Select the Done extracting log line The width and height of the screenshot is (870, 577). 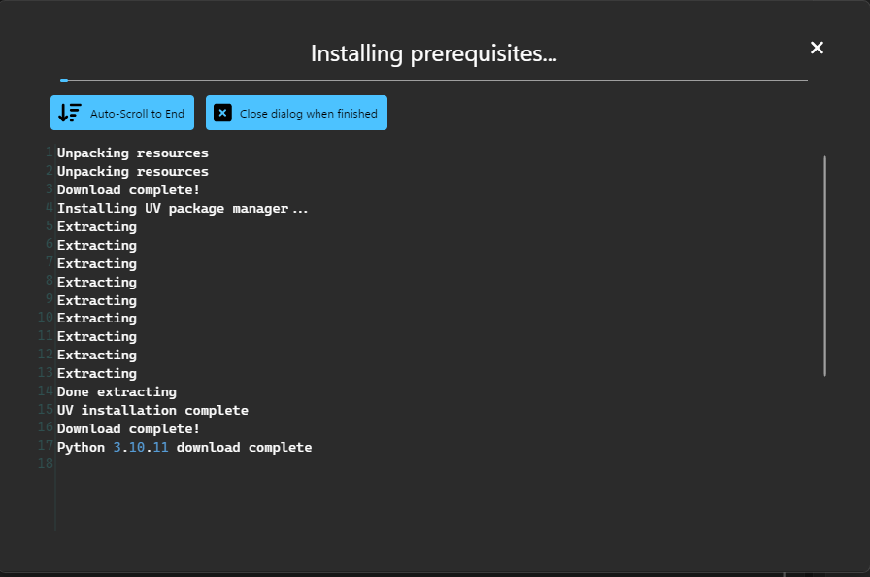(117, 391)
